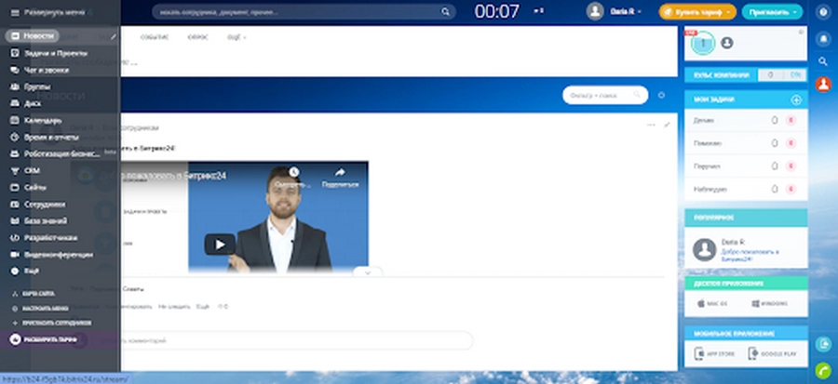Click Не следить under the post
838x384 pixels.
(x=174, y=307)
